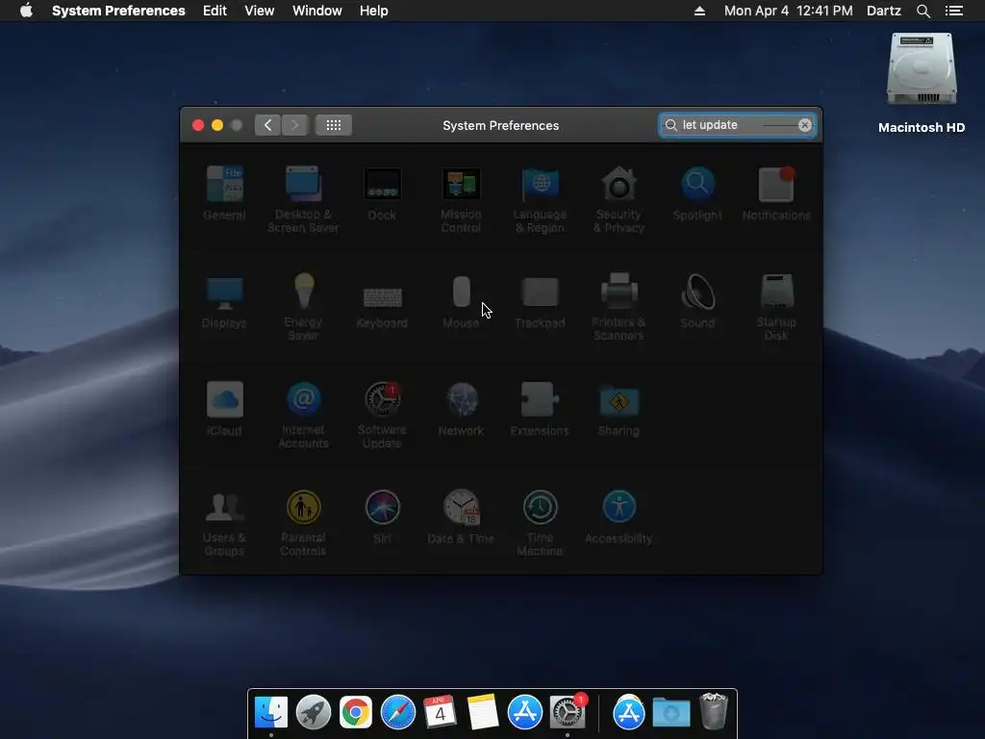
Task: Open Language & Region preferences
Action: tap(540, 199)
